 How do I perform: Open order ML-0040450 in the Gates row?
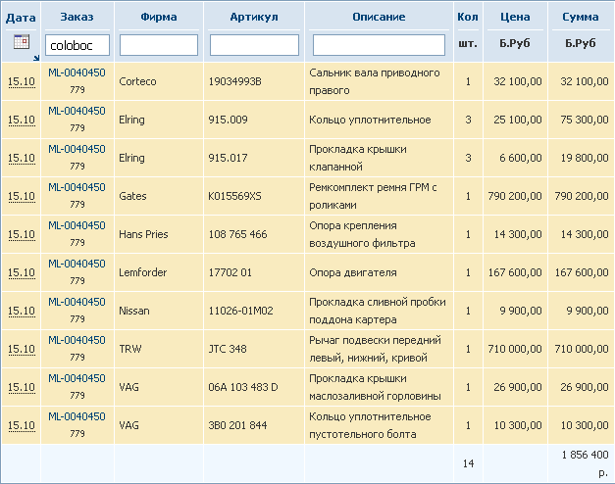77,187
